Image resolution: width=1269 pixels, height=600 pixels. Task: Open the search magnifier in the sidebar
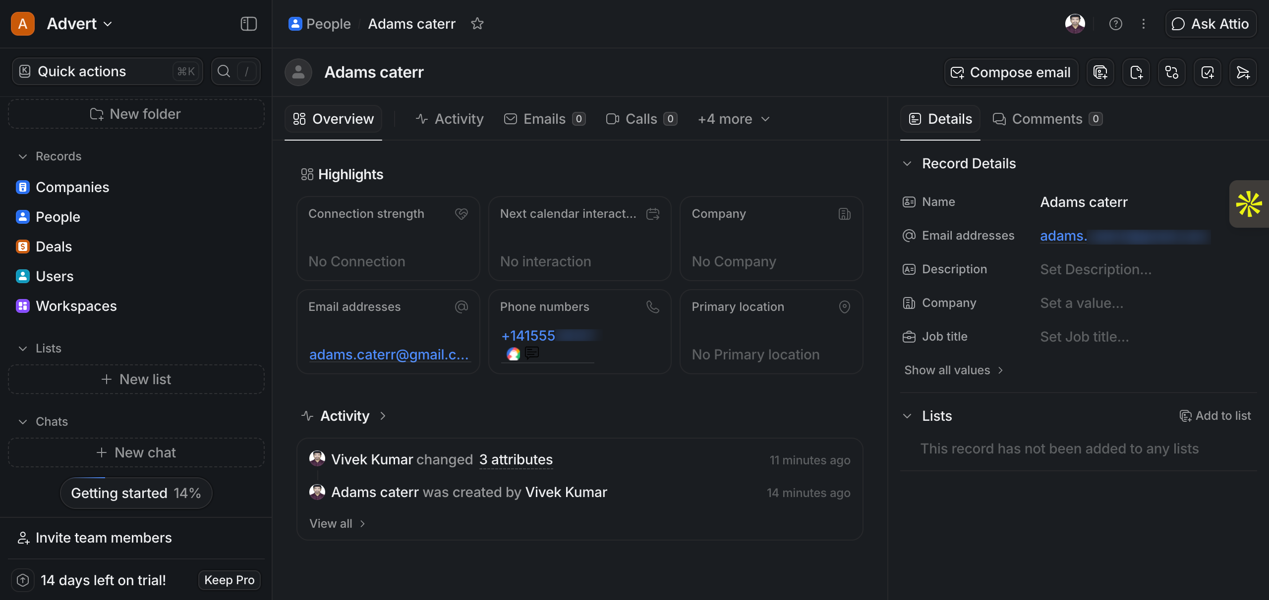point(224,71)
